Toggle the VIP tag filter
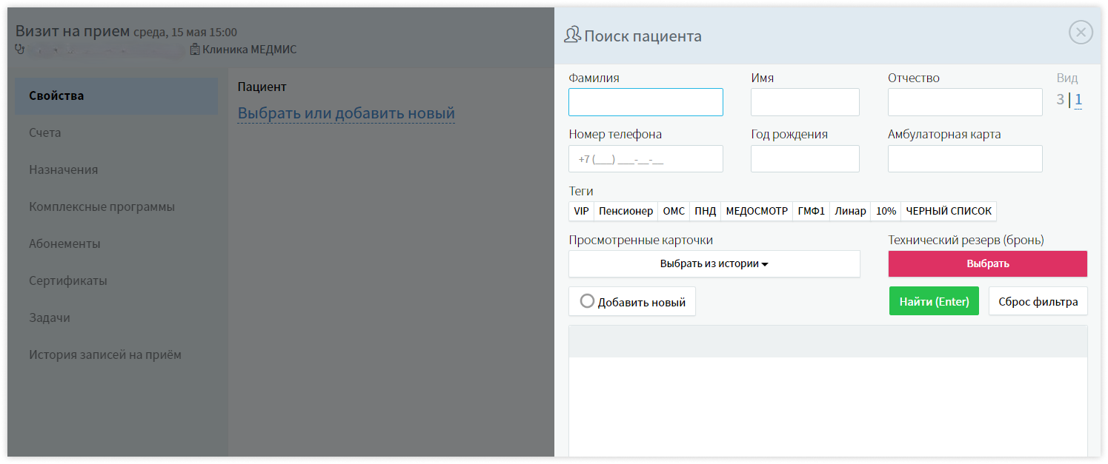The image size is (1108, 464). tap(581, 211)
